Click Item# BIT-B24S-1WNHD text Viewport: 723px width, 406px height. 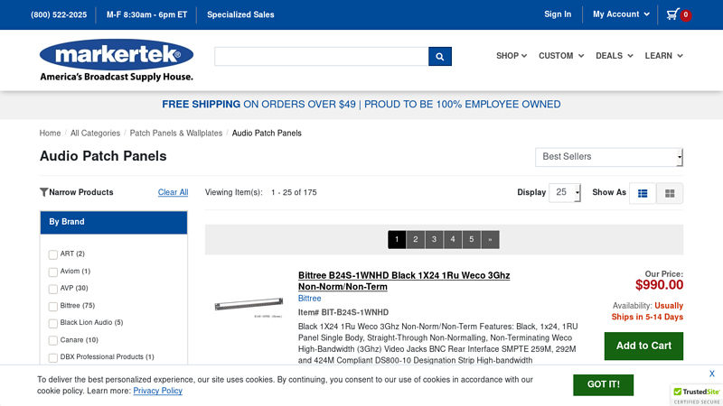343,312
